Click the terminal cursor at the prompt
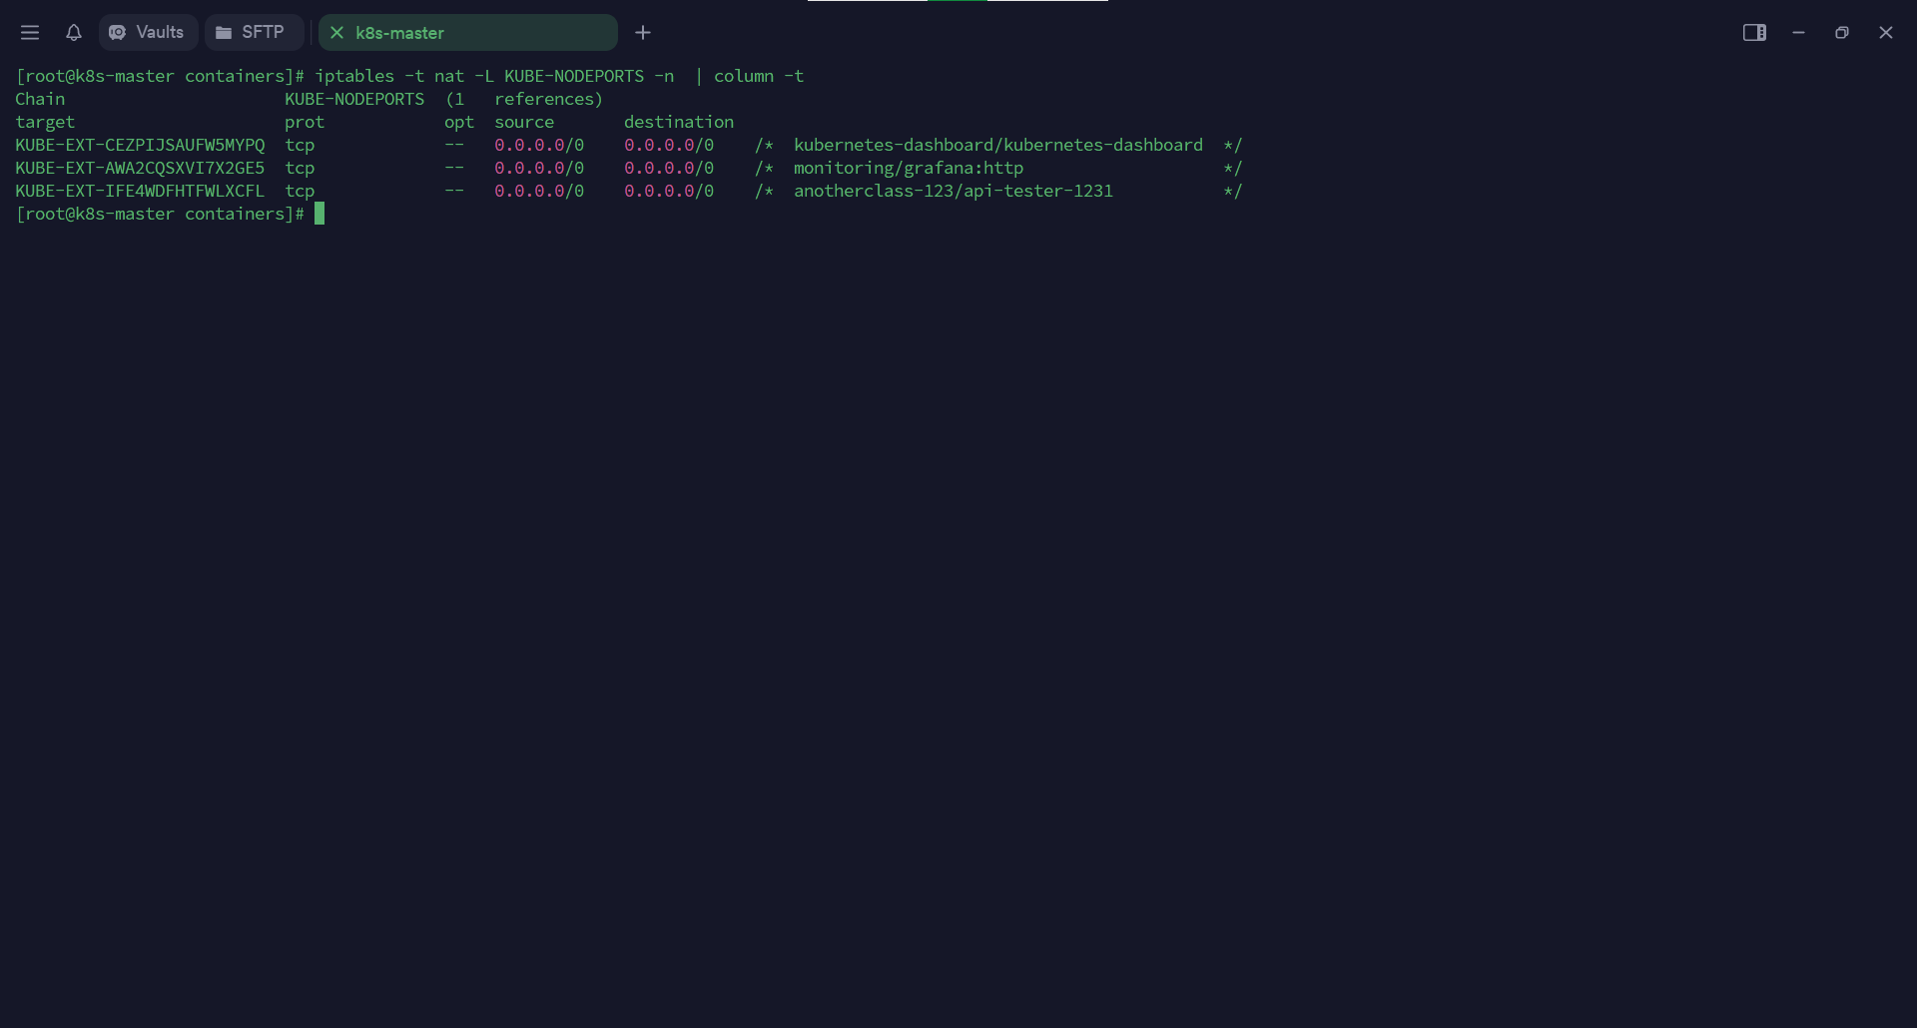 [319, 214]
